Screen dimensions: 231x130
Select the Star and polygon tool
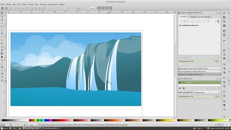point(2,40)
